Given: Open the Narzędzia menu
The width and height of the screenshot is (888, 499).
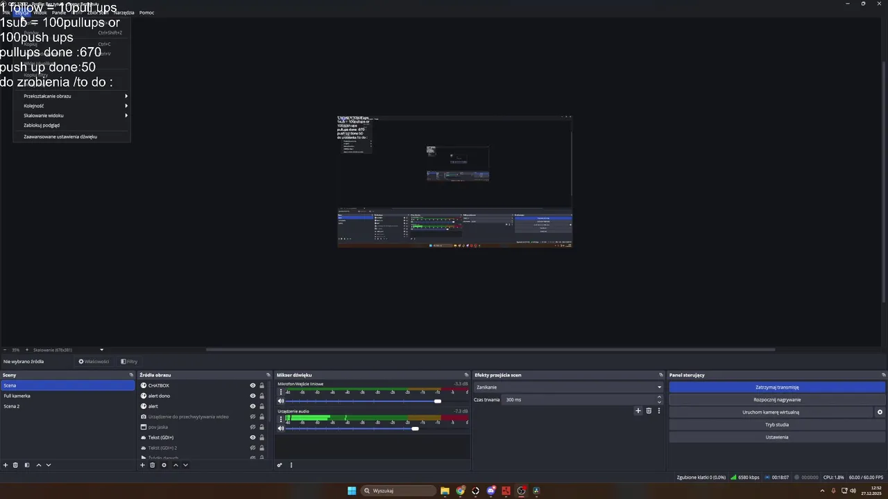Looking at the screenshot, I should click(x=123, y=12).
